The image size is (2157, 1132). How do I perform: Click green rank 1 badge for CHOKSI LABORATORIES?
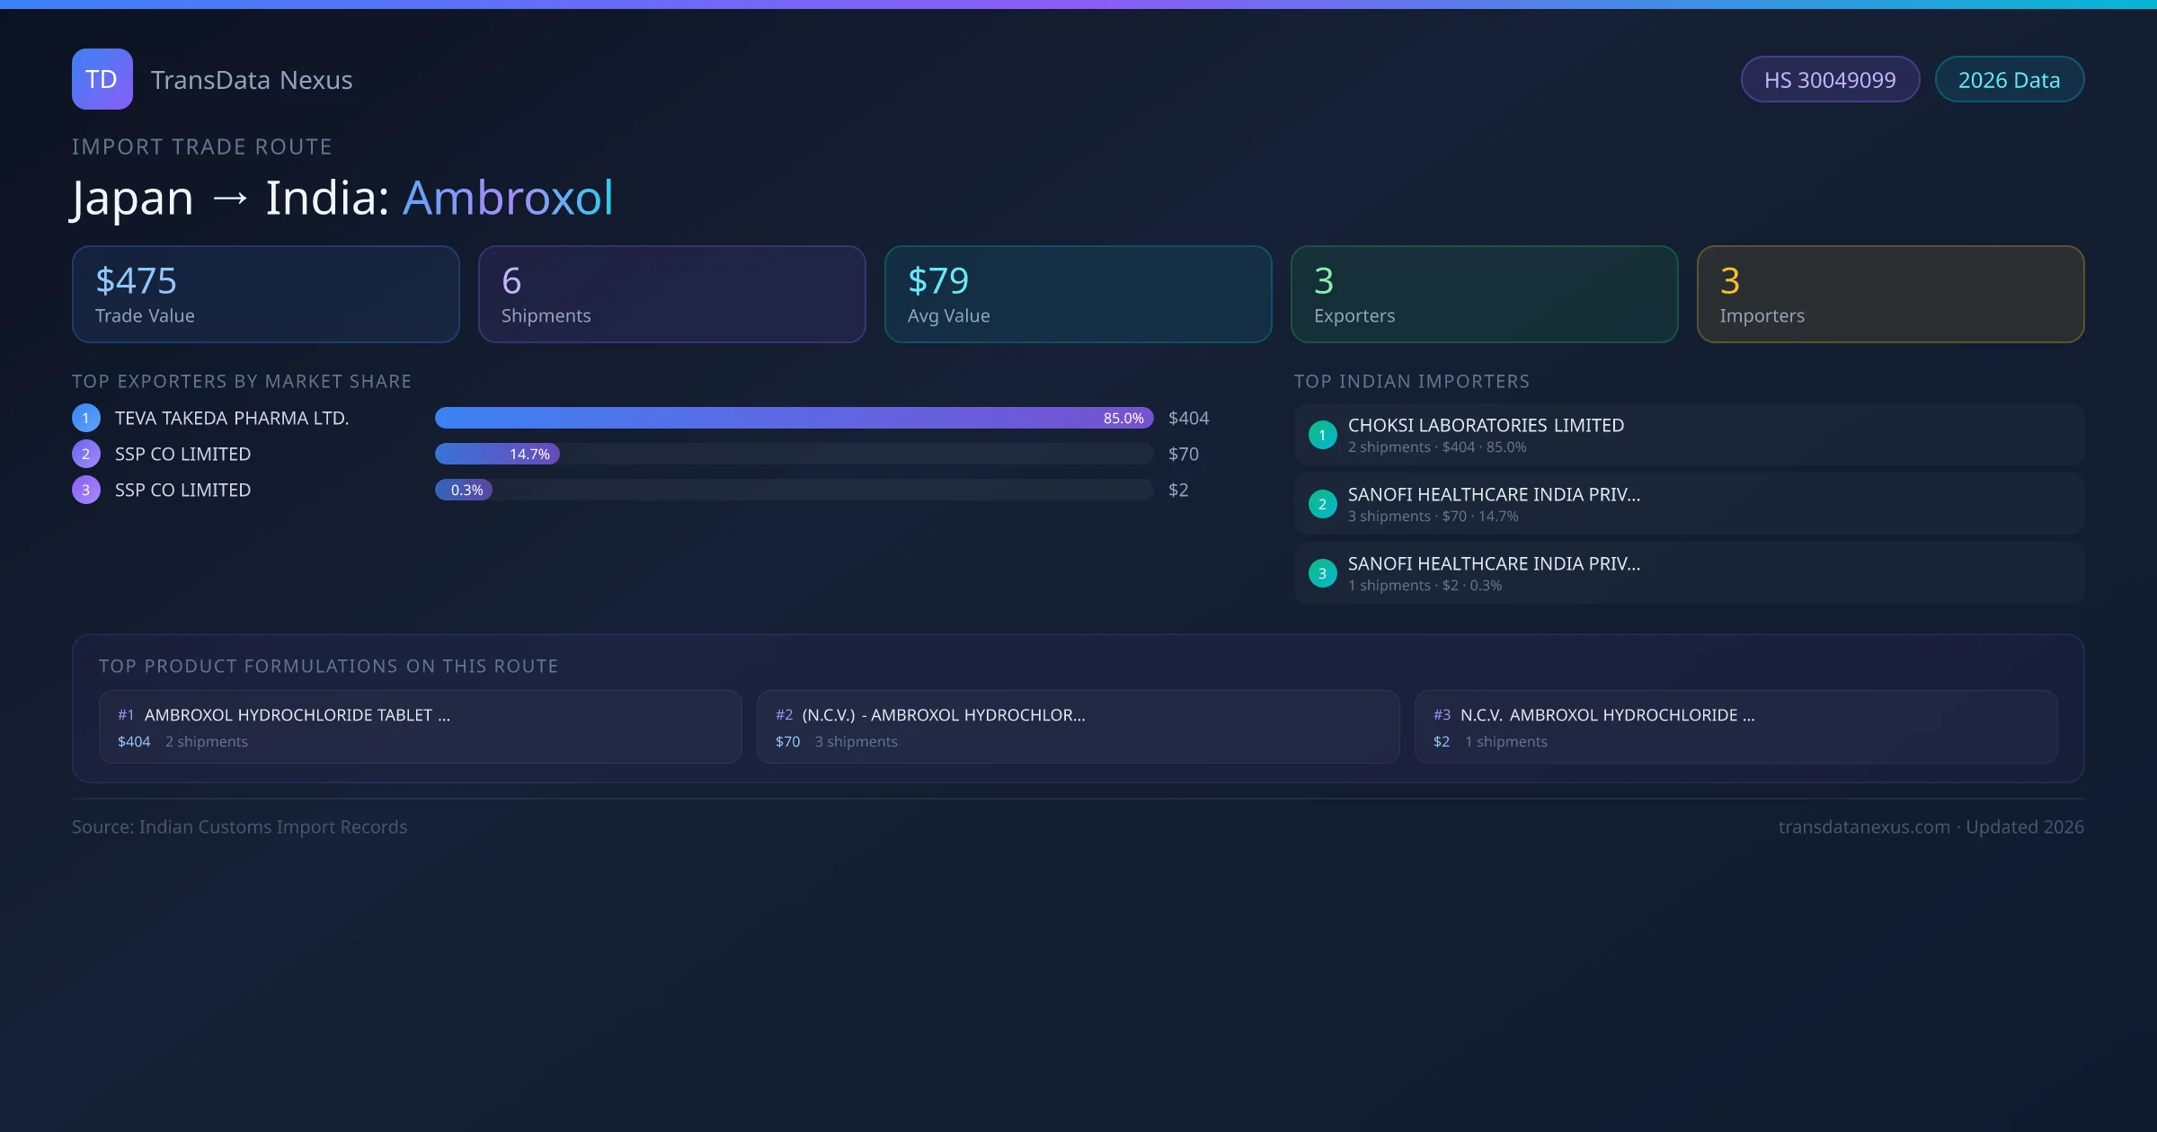pyautogui.click(x=1322, y=435)
